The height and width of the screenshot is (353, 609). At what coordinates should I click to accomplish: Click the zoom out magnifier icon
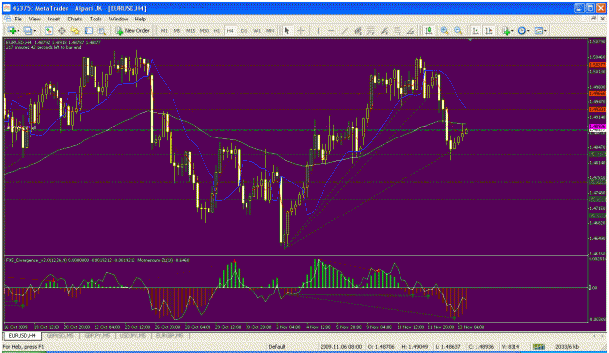point(458,30)
